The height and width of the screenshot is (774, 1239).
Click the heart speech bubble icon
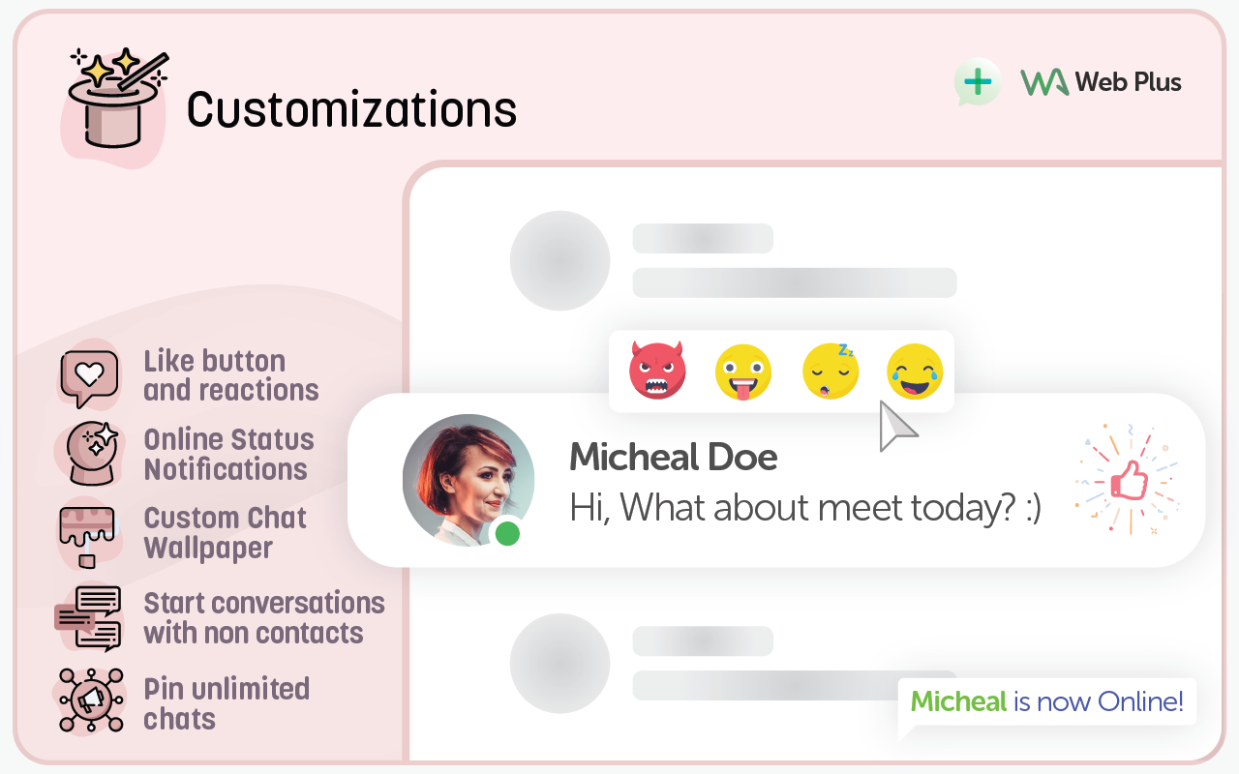tap(89, 376)
